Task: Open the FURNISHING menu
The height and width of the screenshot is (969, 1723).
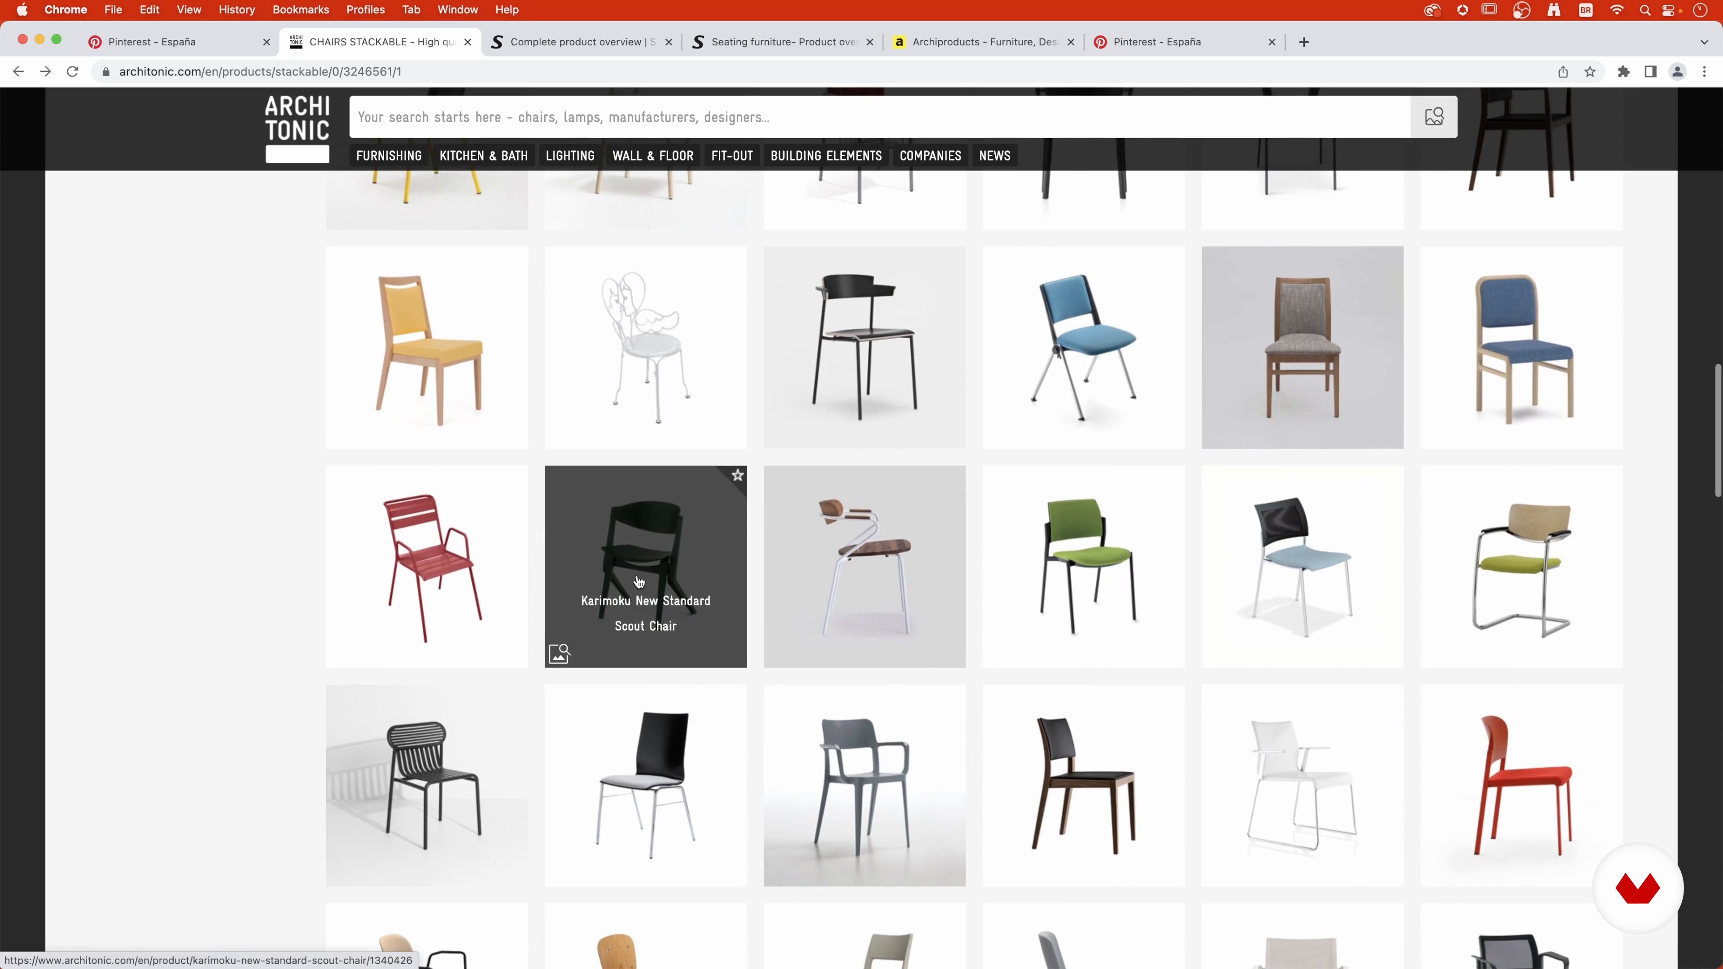Action: [389, 156]
